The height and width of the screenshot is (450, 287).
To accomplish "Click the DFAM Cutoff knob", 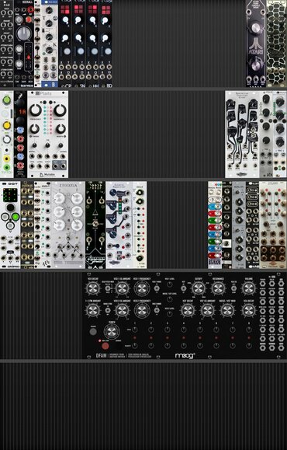I will click(199, 288).
